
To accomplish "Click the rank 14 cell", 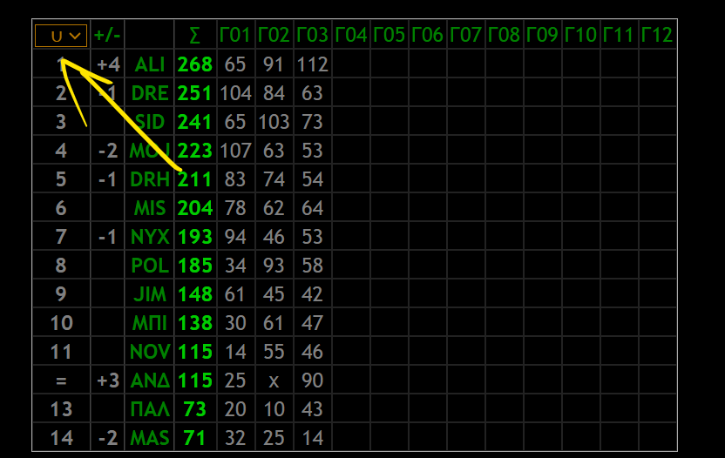I will (61, 438).
